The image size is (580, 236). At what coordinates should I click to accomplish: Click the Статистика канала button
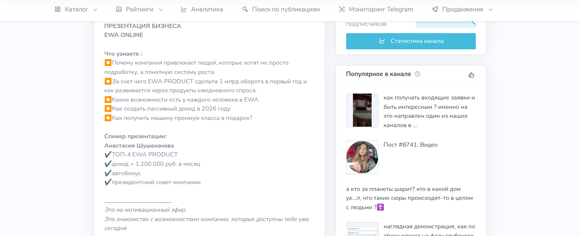[x=411, y=41]
